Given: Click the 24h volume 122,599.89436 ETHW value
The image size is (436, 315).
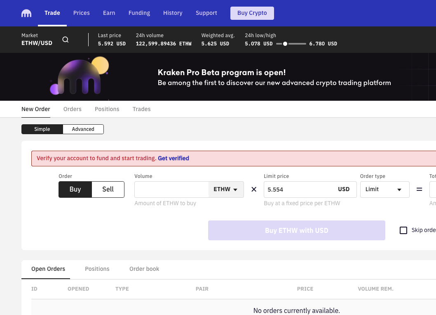Looking at the screenshot, I should (164, 44).
